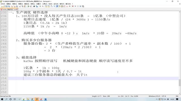Image resolution: width=181 pixels, height=101 pixels.
Task: Select the kafka_随堂笔记.txt tab
Action: [x=9, y=10]
